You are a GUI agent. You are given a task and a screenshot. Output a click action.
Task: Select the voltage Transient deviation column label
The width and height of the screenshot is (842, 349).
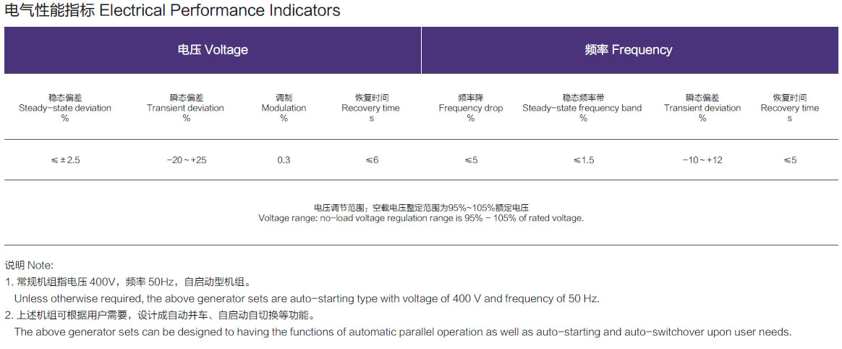click(x=186, y=108)
